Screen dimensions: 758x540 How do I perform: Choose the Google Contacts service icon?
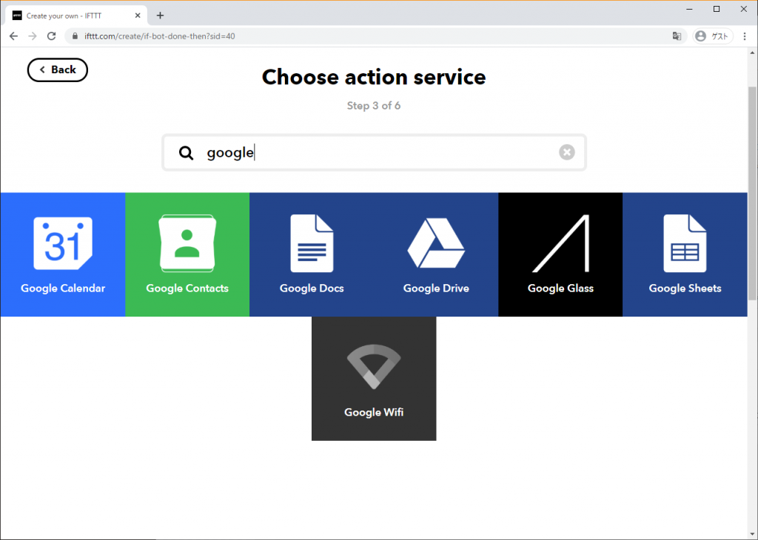point(187,254)
